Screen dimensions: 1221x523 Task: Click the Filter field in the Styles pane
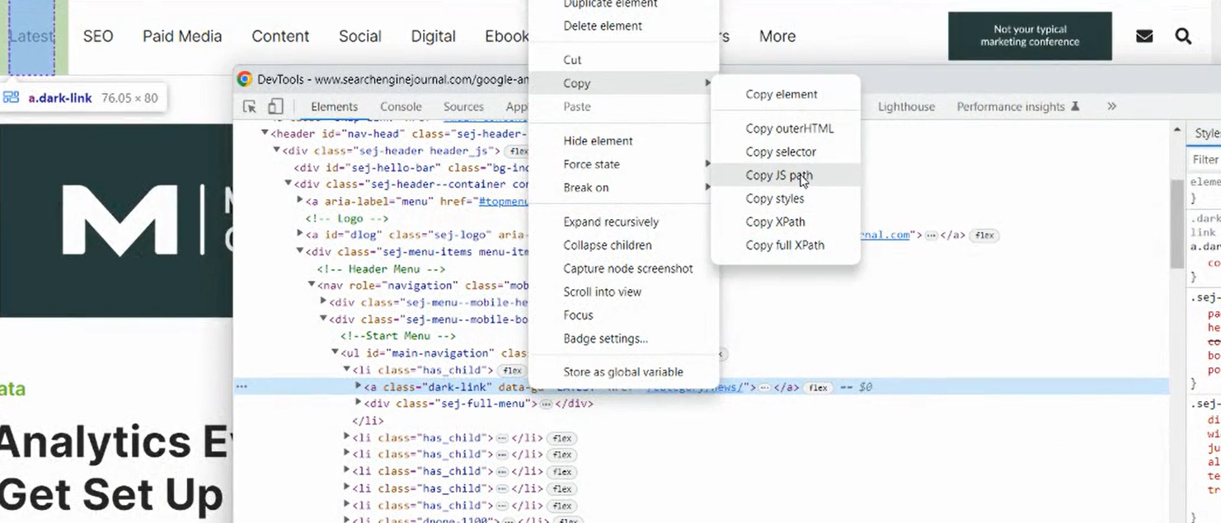[1205, 159]
